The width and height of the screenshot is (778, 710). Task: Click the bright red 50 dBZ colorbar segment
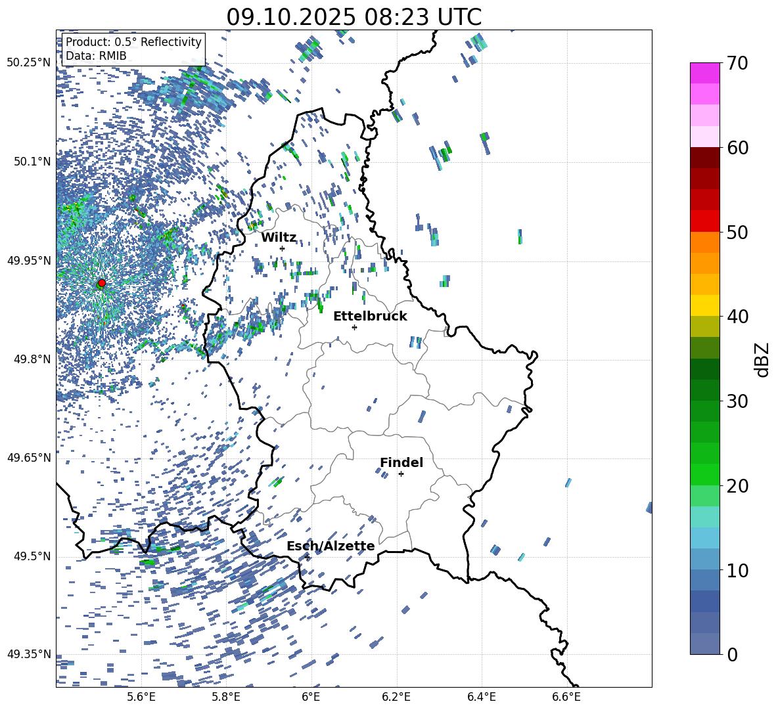click(705, 221)
